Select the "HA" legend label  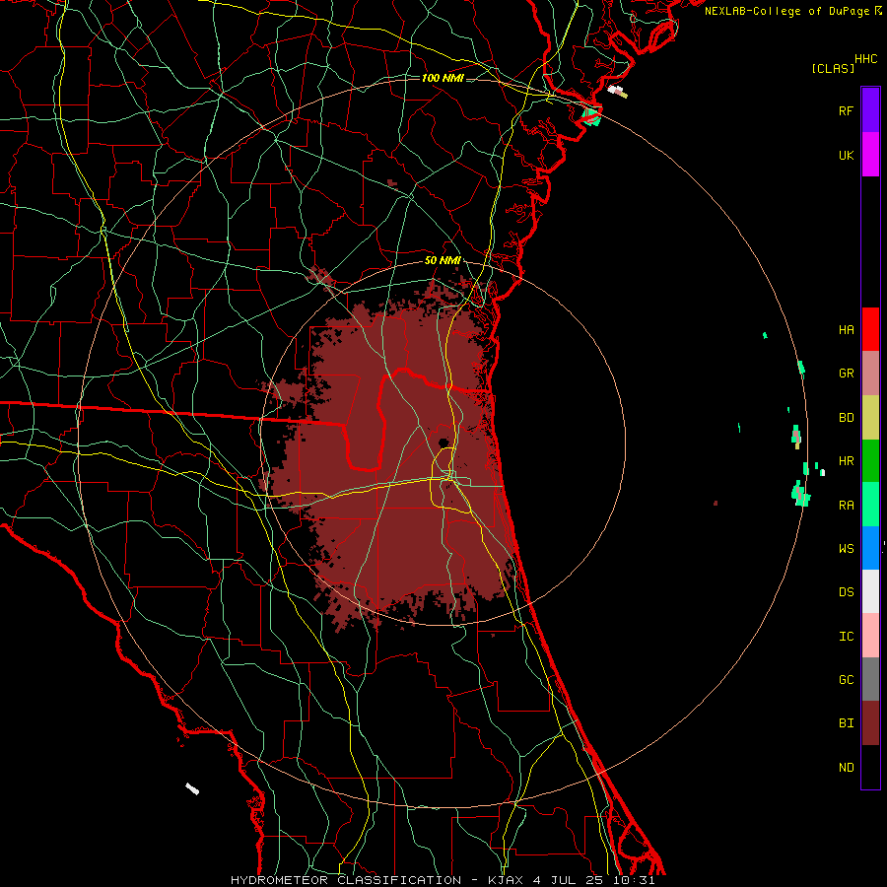(846, 329)
